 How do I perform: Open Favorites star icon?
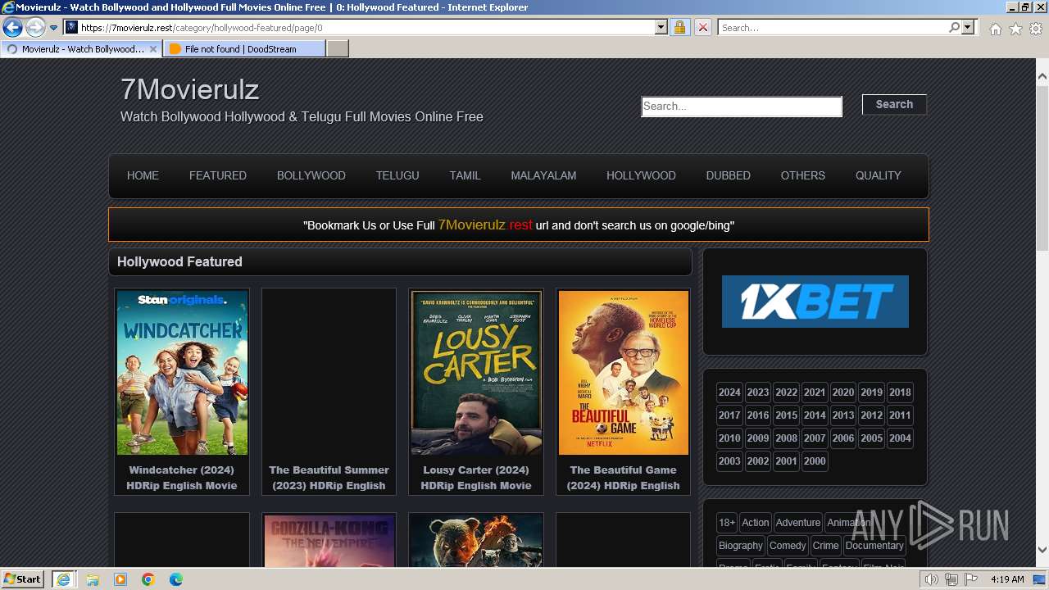(x=1015, y=29)
